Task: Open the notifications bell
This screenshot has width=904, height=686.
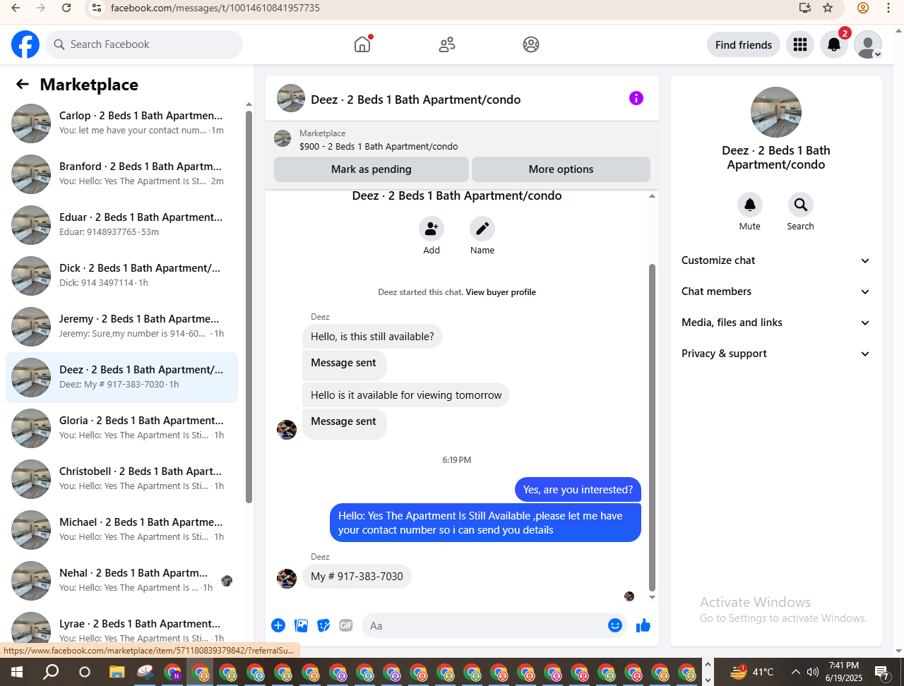Action: (x=834, y=44)
